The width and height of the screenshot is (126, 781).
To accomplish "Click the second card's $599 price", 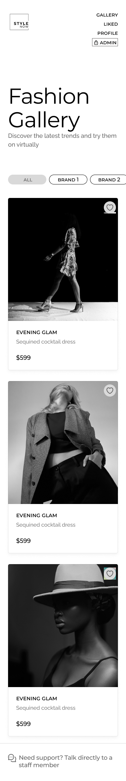I will click(24, 540).
